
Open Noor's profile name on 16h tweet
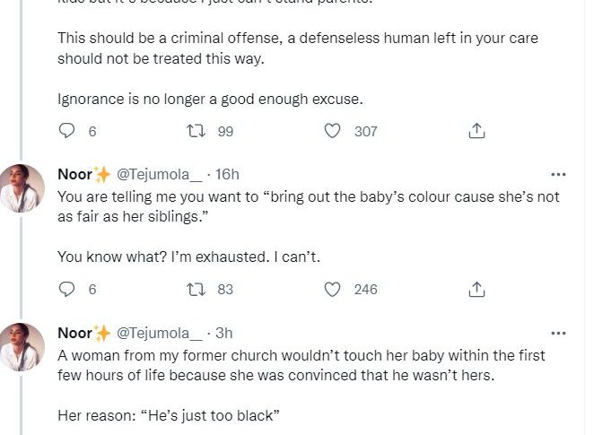tap(74, 174)
